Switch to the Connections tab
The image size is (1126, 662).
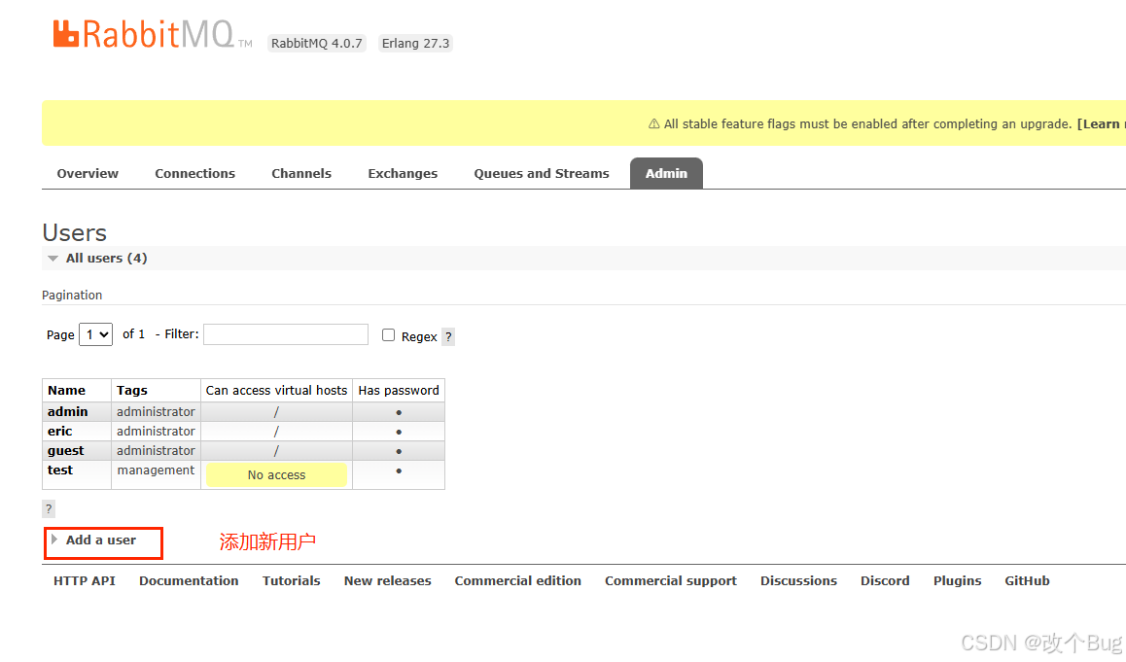click(x=194, y=173)
